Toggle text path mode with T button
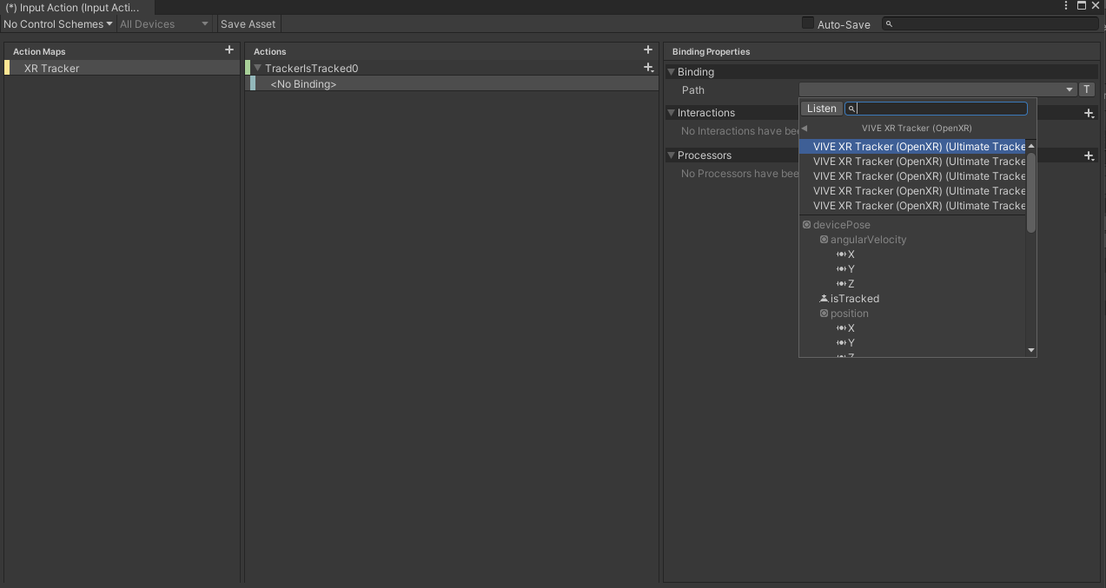The width and height of the screenshot is (1106, 588). pyautogui.click(x=1087, y=89)
